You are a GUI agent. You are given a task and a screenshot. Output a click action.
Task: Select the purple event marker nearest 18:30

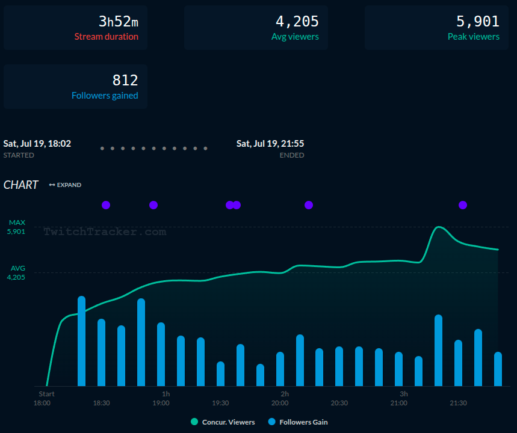point(106,205)
